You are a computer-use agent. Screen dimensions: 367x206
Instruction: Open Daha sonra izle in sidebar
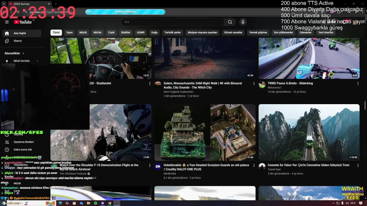tap(22, 150)
